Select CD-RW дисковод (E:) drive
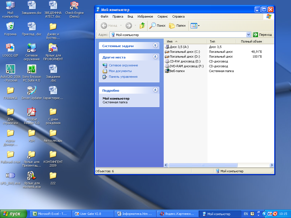The image size is (291, 218). tap(183, 61)
